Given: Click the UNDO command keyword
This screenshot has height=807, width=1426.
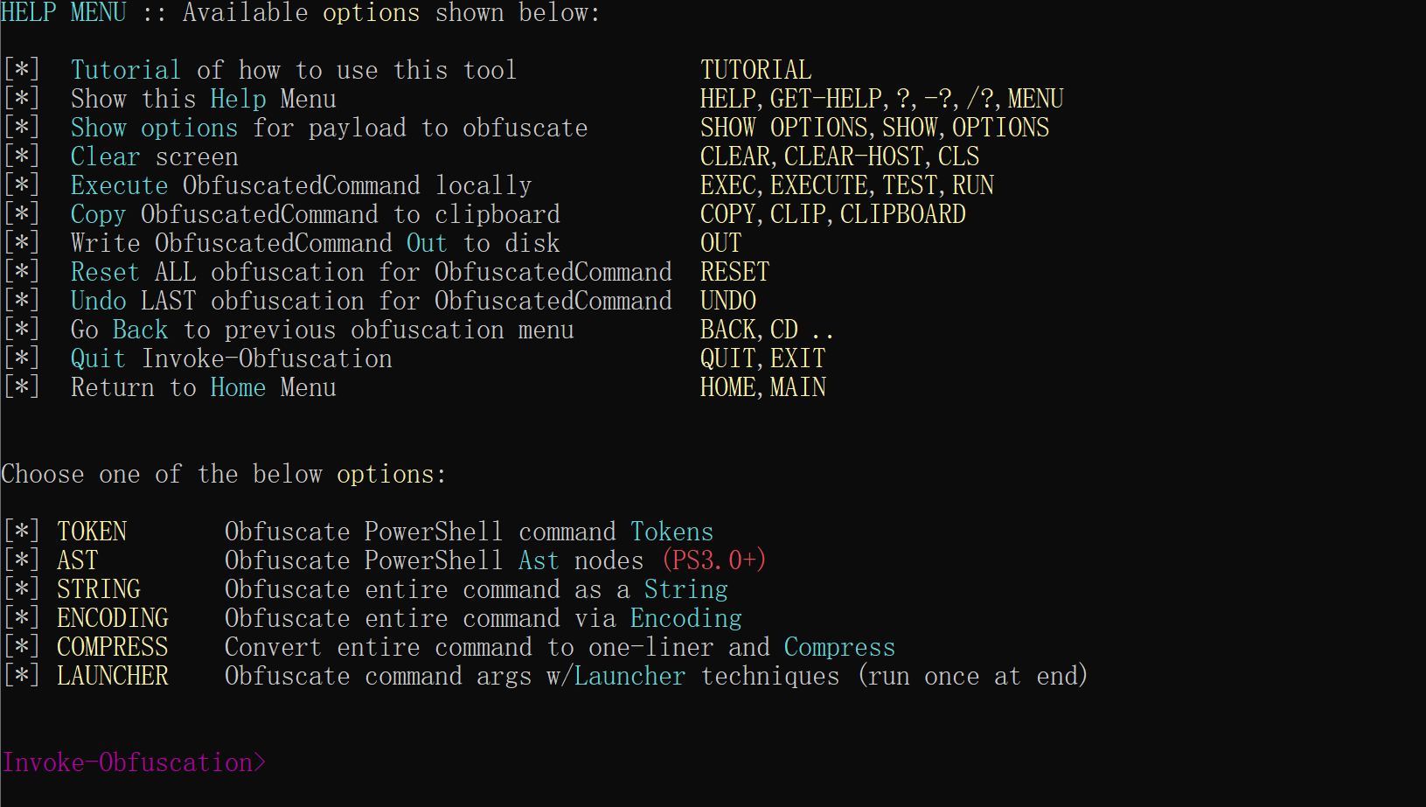Looking at the screenshot, I should click(x=728, y=301).
